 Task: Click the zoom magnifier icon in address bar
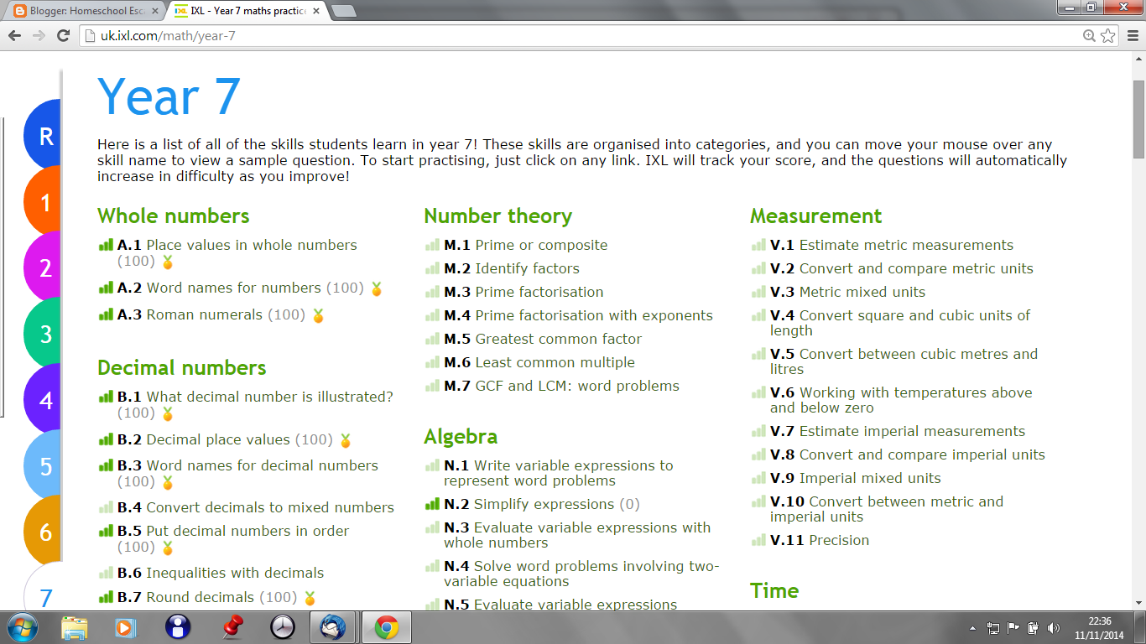[1089, 35]
